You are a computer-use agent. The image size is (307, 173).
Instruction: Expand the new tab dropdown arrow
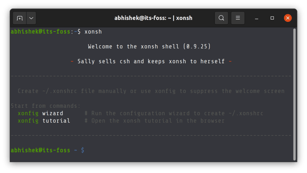tap(31, 18)
